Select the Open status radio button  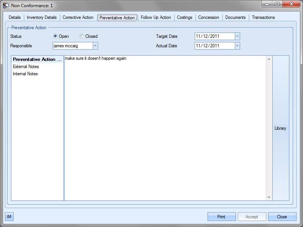pyautogui.click(x=55, y=36)
